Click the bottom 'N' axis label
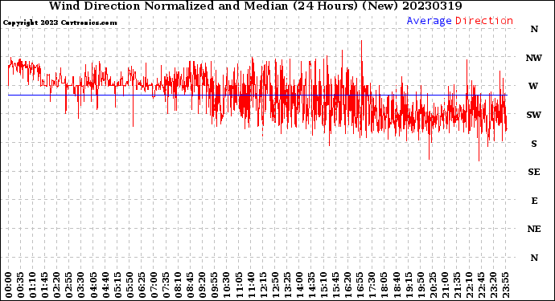Viewport: 555px width, 301px height. tap(534, 258)
